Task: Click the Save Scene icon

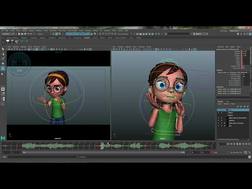Action: click(x=25, y=34)
